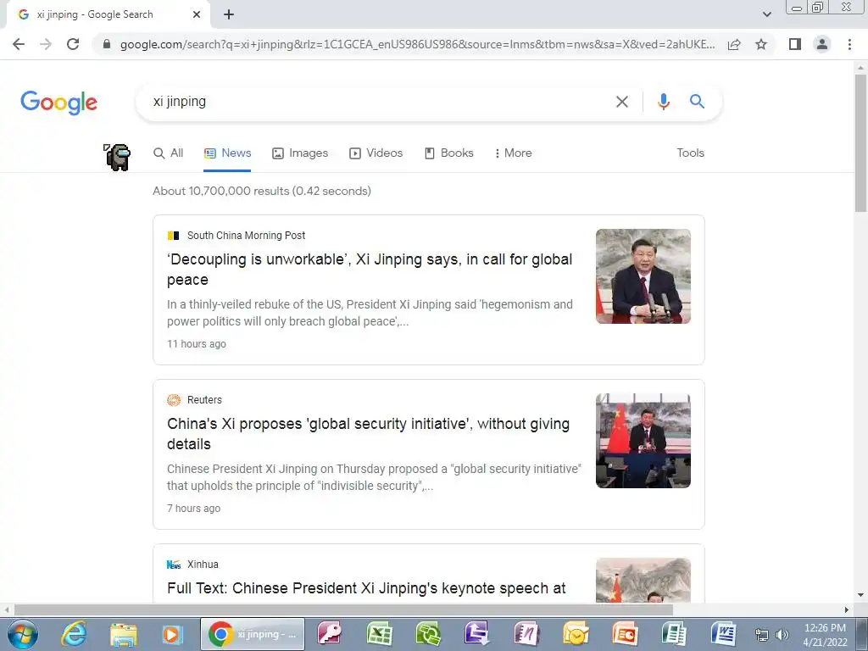The height and width of the screenshot is (651, 868).
Task: Click the Chrome xi jinping taskbar button
Action: [x=253, y=634]
